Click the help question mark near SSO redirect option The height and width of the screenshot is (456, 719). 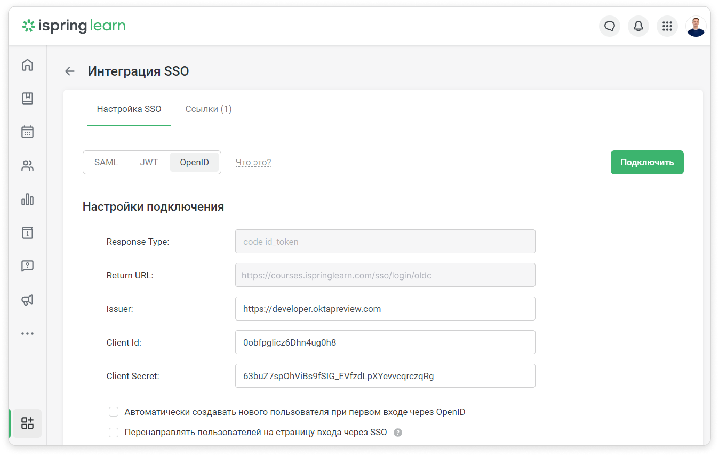[398, 433]
